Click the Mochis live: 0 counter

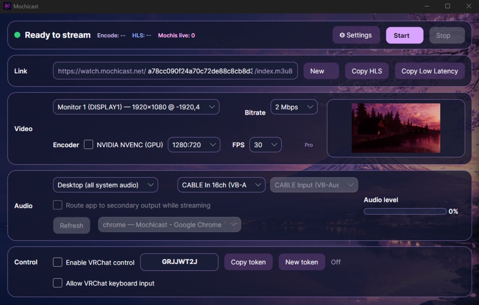176,36
